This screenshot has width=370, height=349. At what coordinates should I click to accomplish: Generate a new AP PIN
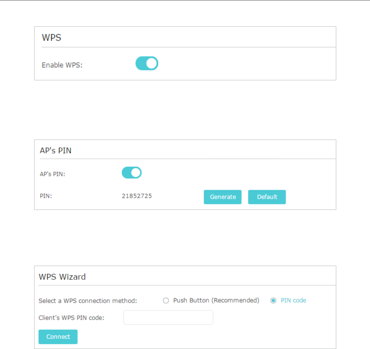pos(223,197)
